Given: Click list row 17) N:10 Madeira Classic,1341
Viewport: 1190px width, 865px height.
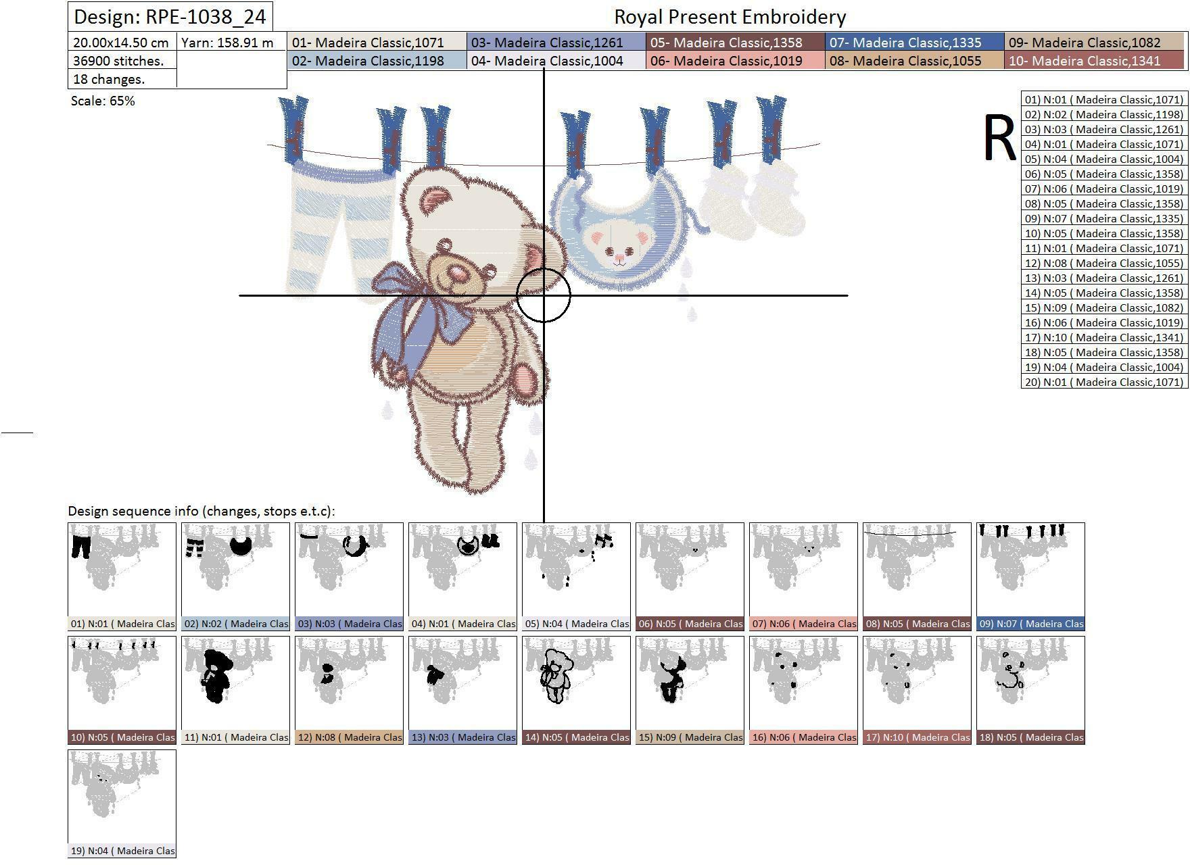Looking at the screenshot, I should tap(1104, 337).
